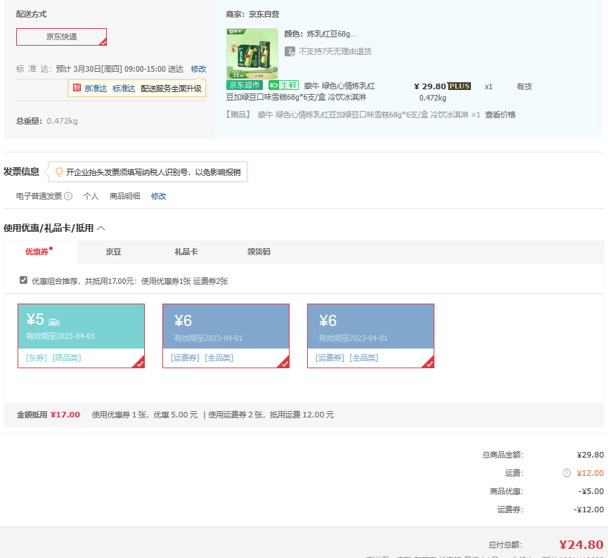Switch to the 京豆 tab

(113, 252)
